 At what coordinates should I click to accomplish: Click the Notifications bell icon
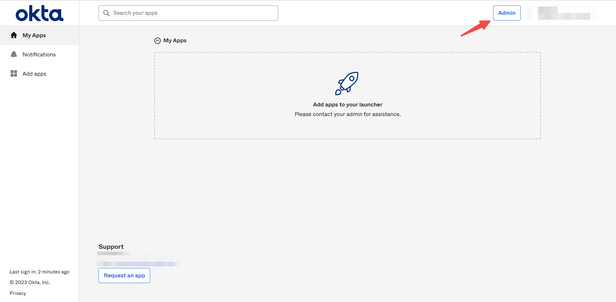tap(14, 55)
